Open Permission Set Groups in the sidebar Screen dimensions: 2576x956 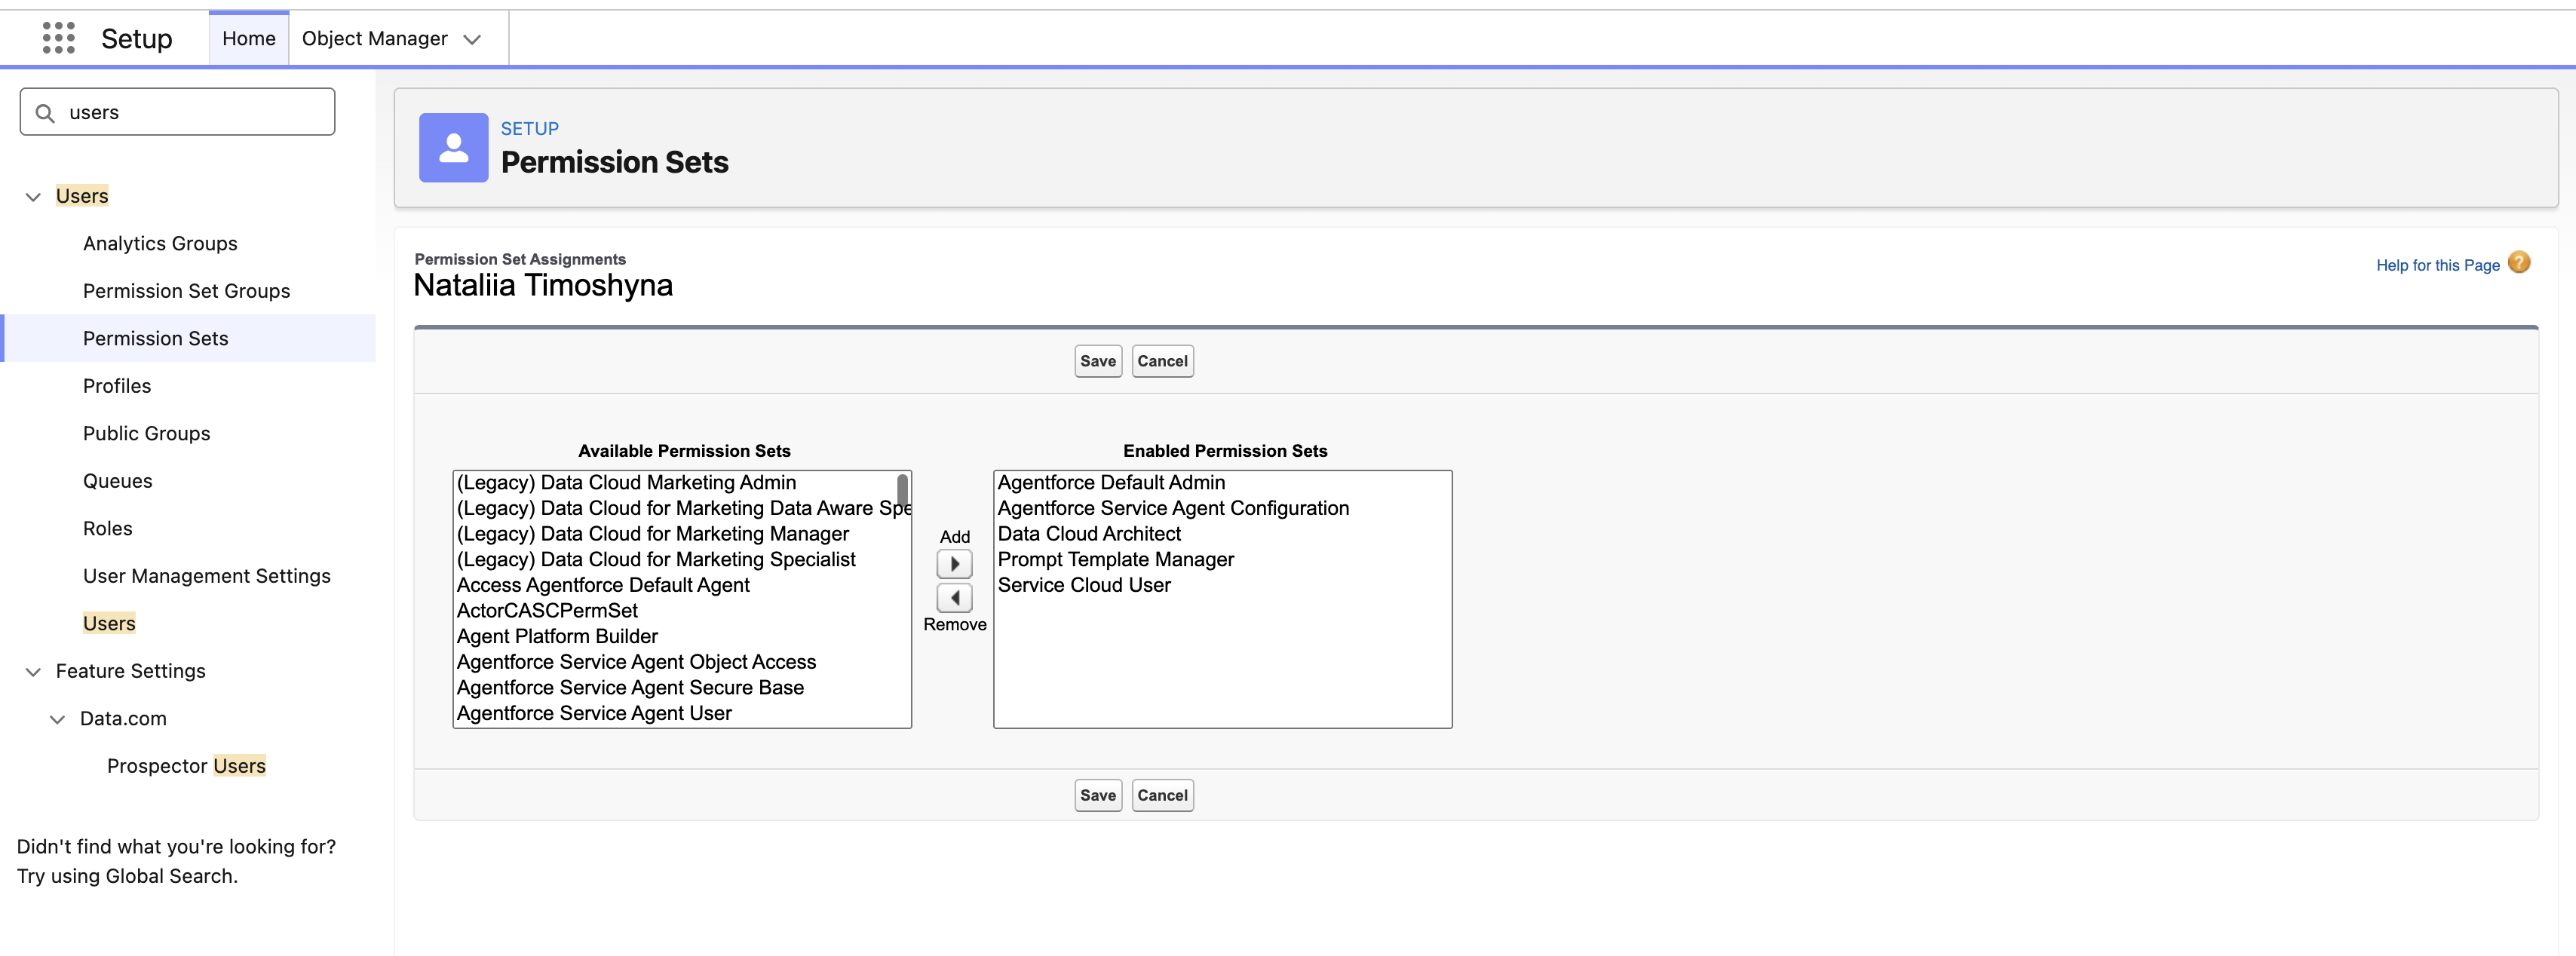(x=187, y=291)
